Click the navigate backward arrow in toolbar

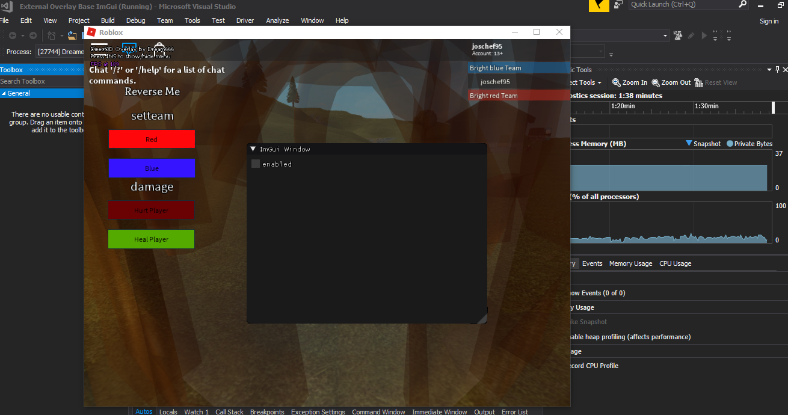point(13,35)
